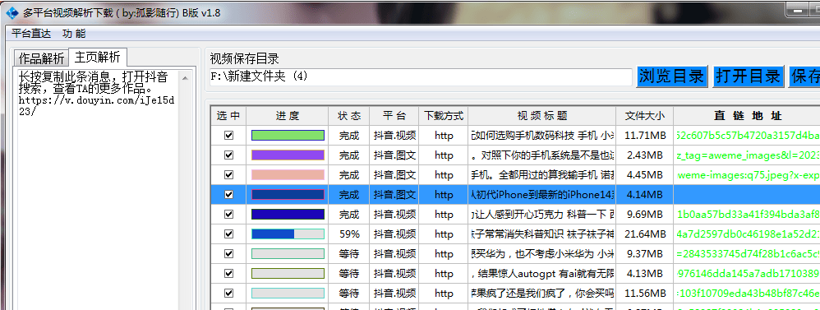820x310 pixels.
Task: Uncheck the 21.64MB row checkbox
Action: [x=228, y=234]
